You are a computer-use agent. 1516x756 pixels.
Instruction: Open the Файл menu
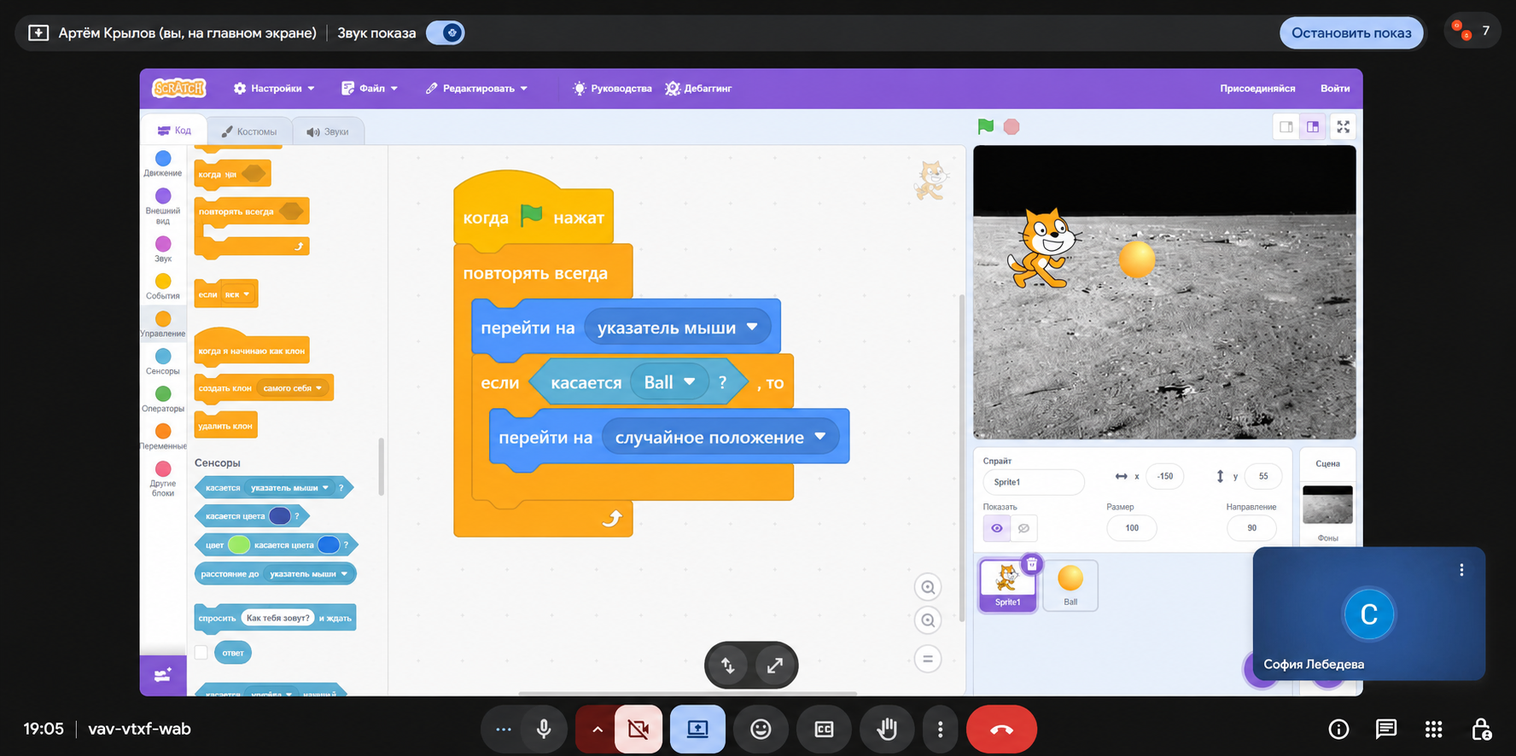[370, 88]
